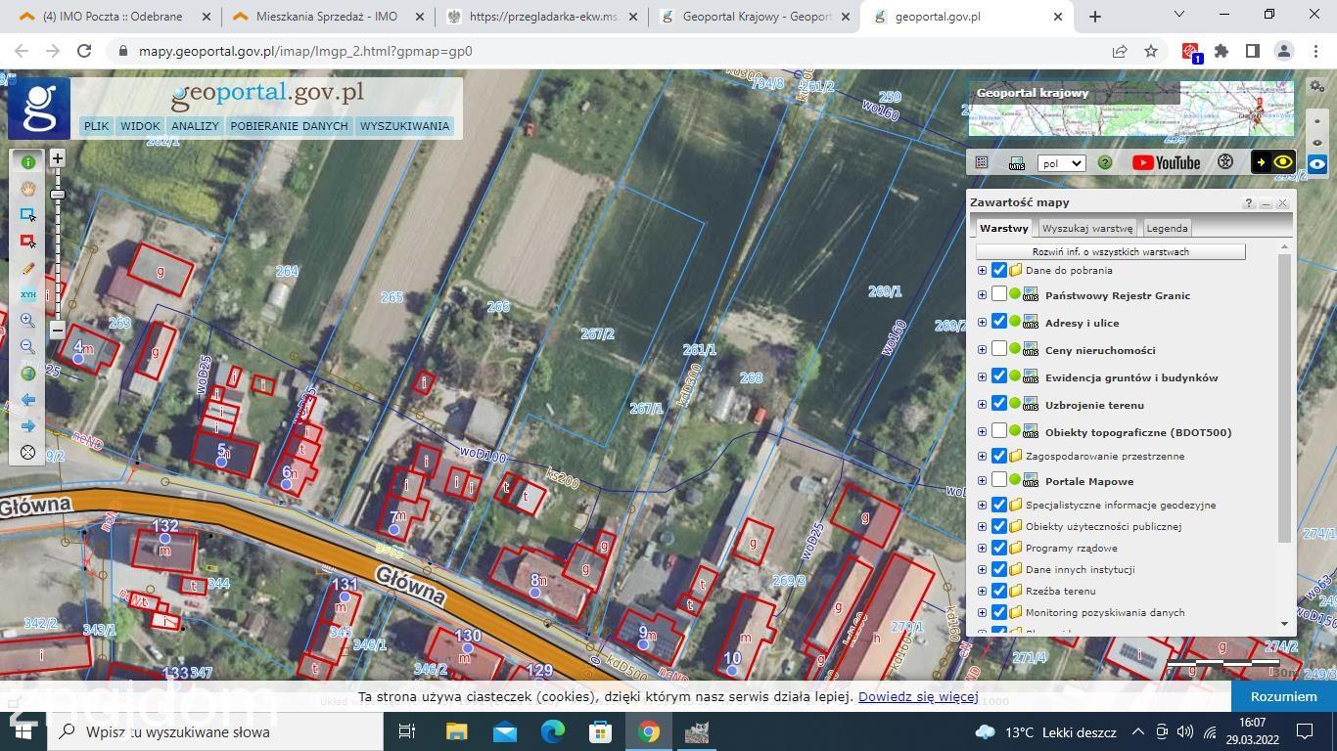Screen dimensions: 1337x751
Task: Open the green help question icon
Action: (1105, 163)
